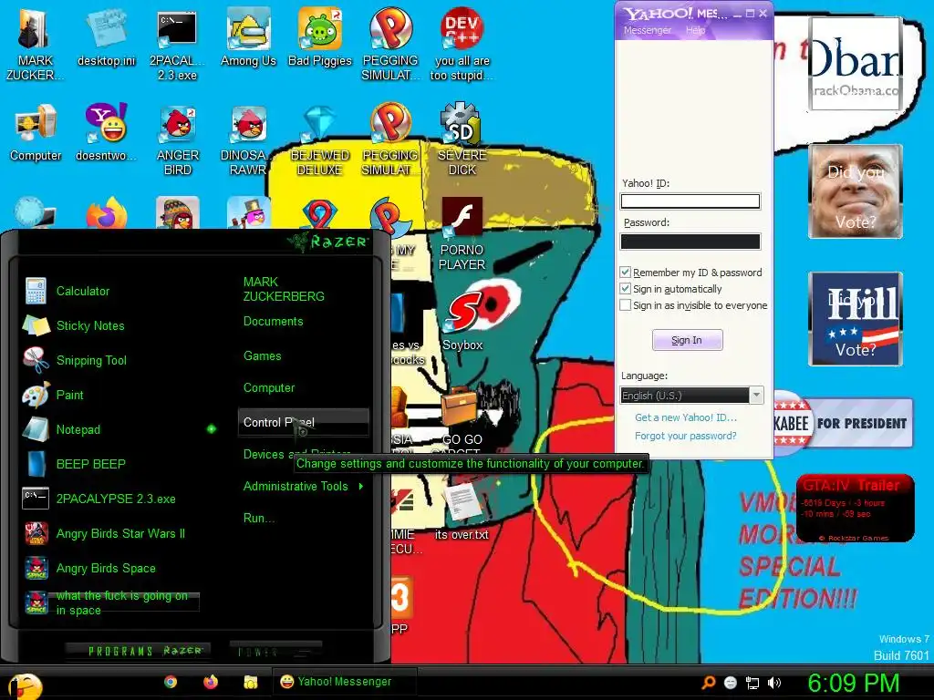934x700 pixels.
Task: Open its over.txt file on desktop
Action: point(462,510)
